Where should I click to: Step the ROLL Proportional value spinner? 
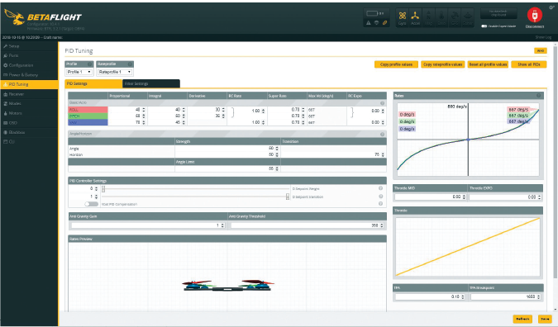(x=143, y=110)
